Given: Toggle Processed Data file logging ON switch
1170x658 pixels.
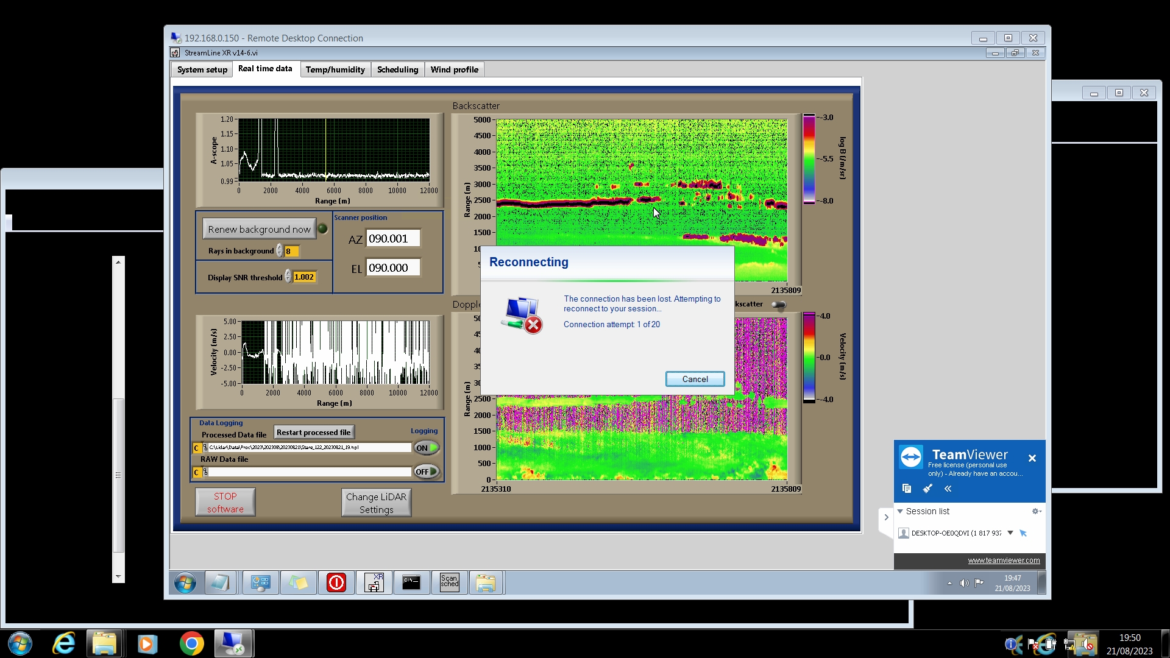Looking at the screenshot, I should click(427, 448).
